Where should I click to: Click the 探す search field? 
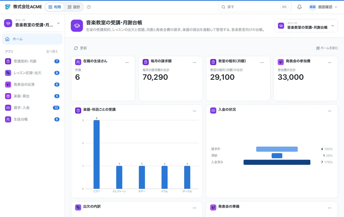click(x=255, y=7)
